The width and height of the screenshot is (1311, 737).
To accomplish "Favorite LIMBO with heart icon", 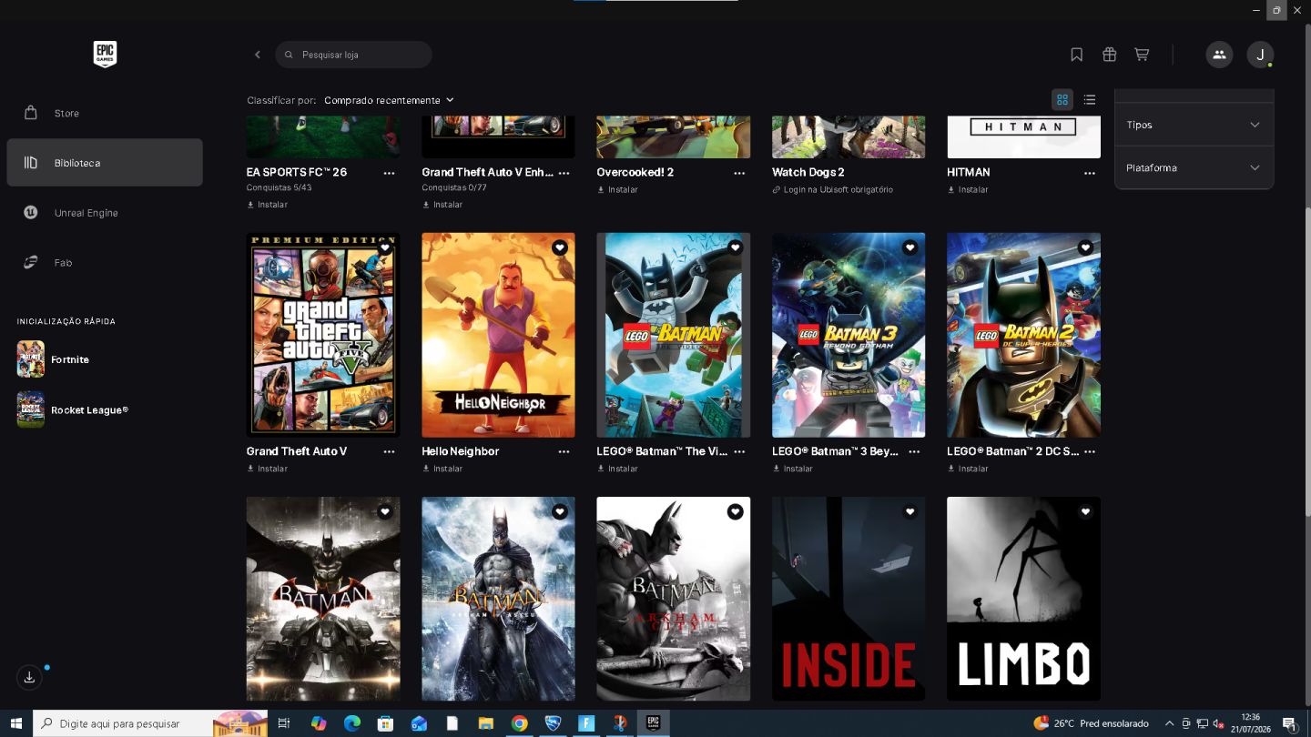I will tap(1085, 512).
